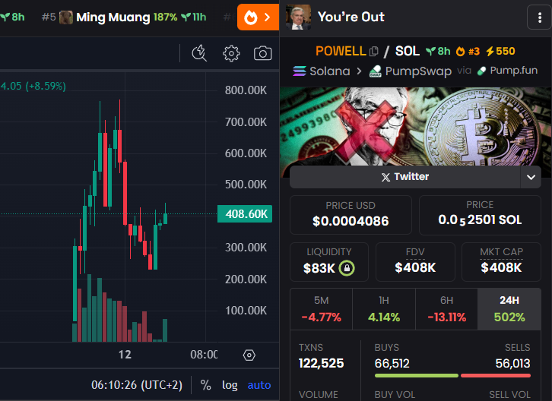Click the Ming Muang token avatar
Image resolution: width=552 pixels, height=401 pixels.
(66, 17)
